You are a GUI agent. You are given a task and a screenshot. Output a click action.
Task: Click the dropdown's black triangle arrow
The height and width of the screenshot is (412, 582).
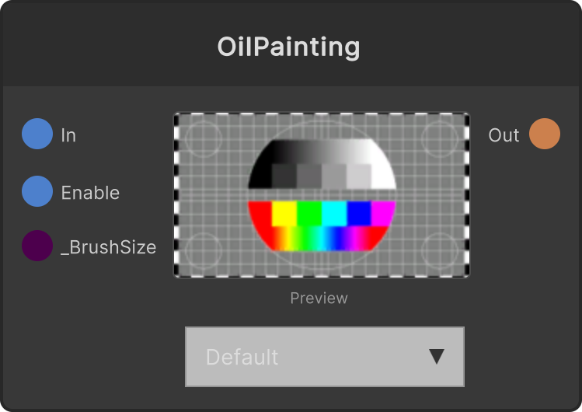click(437, 356)
